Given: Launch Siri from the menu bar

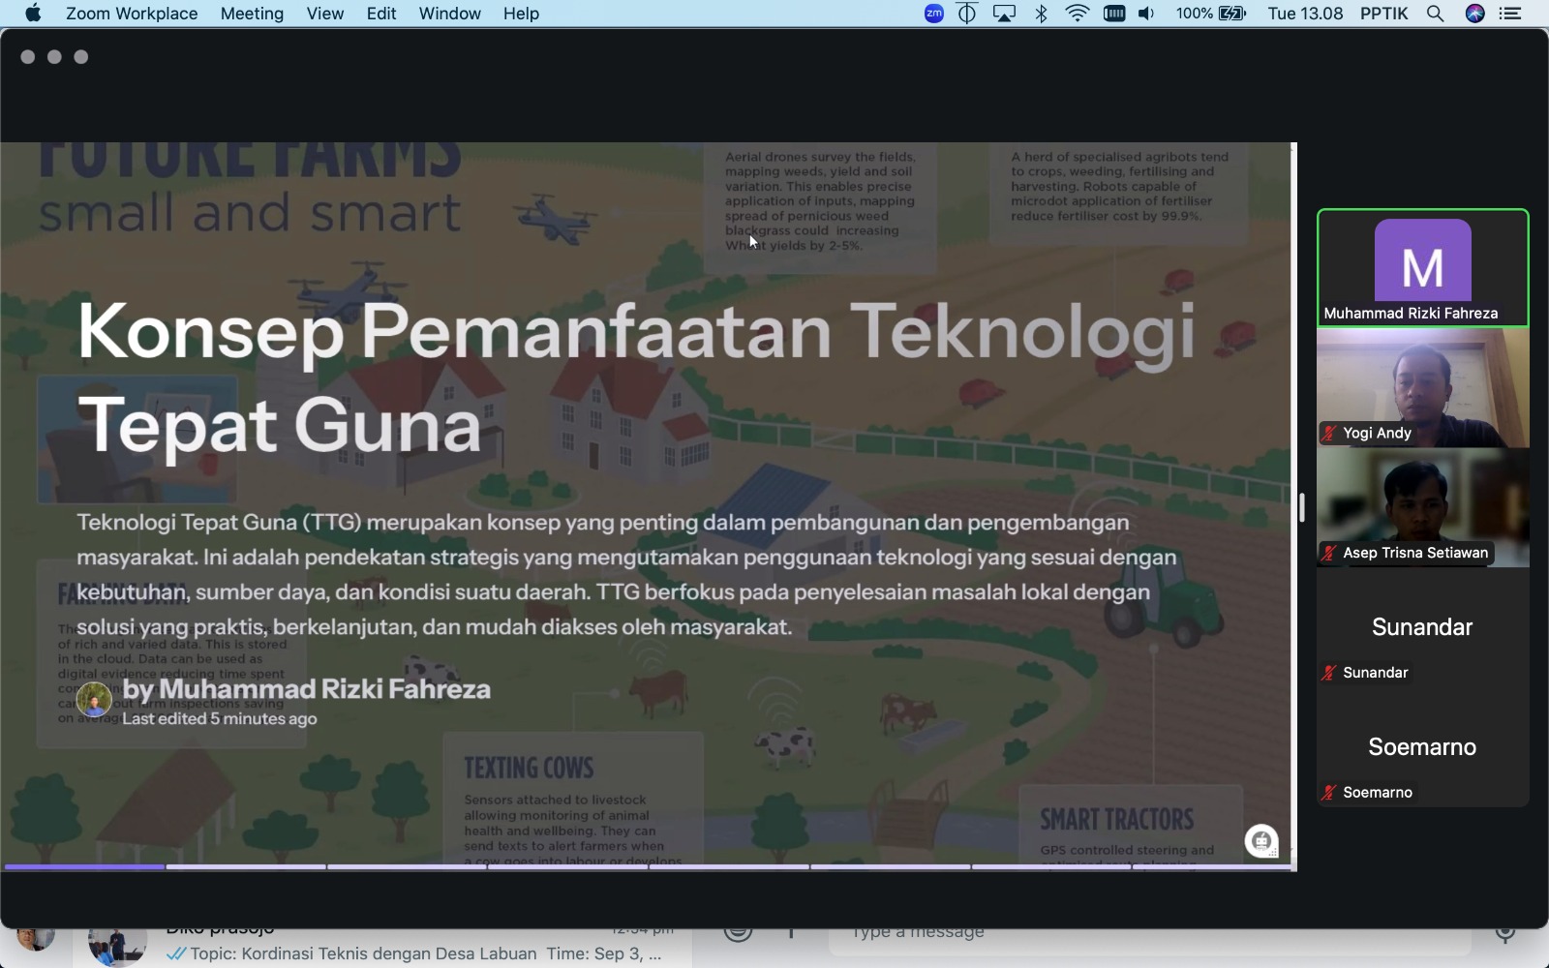Looking at the screenshot, I should (1475, 14).
